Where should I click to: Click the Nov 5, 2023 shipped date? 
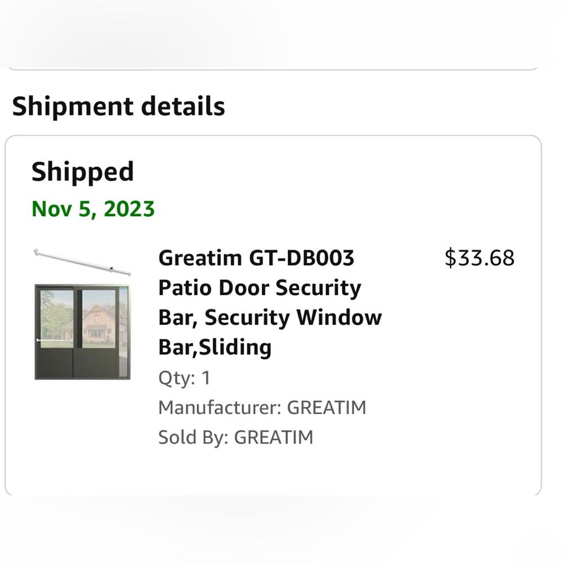click(x=93, y=209)
